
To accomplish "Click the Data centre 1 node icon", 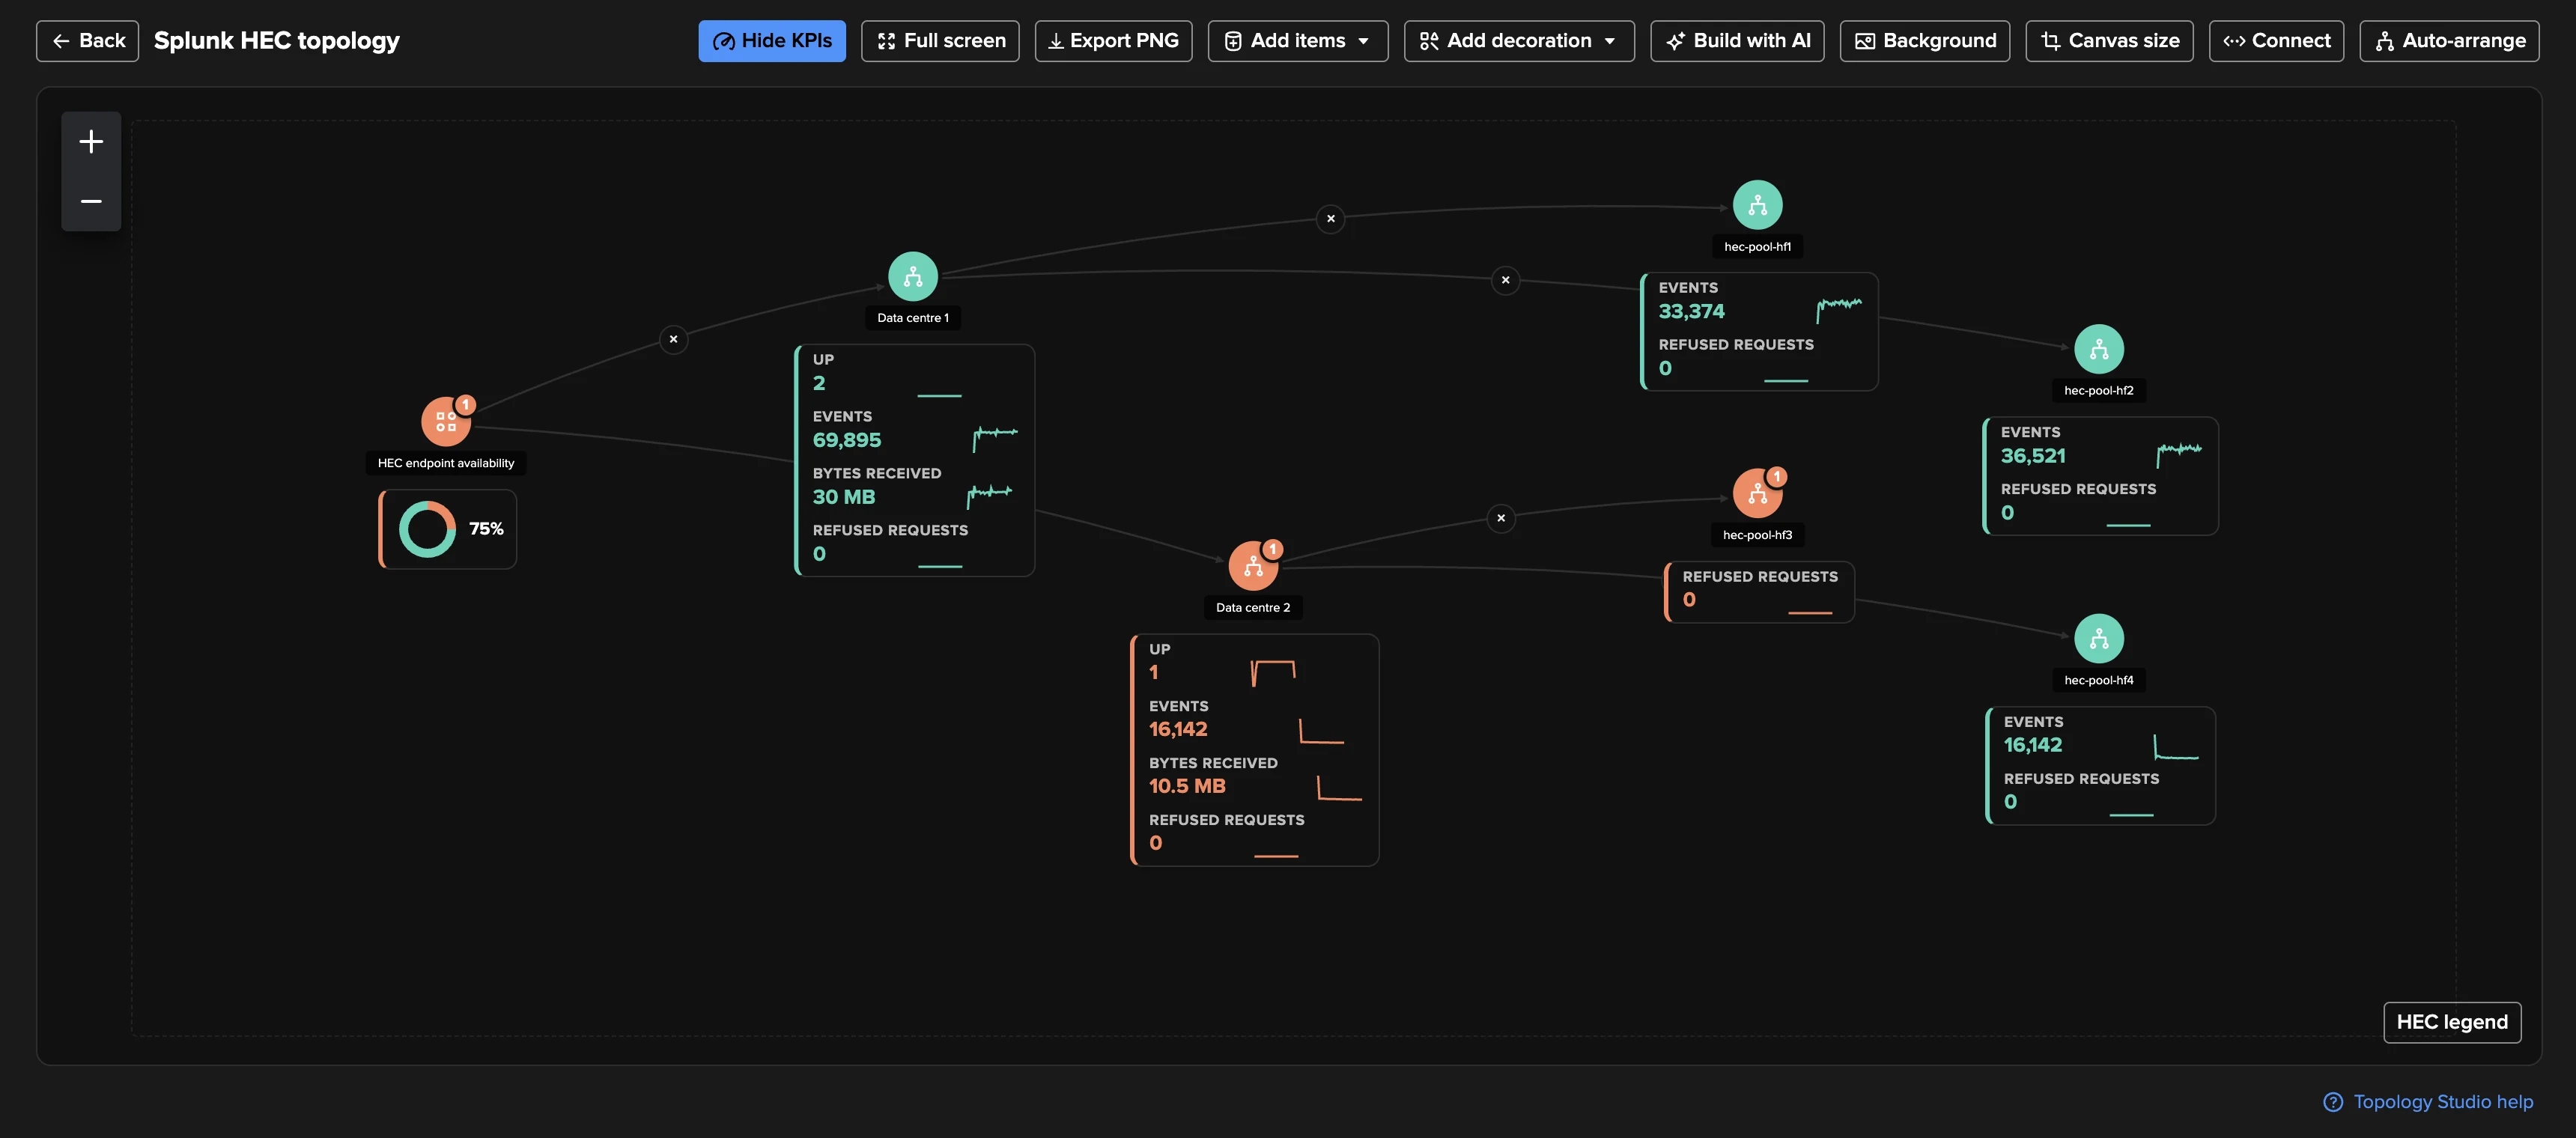I will [912, 277].
